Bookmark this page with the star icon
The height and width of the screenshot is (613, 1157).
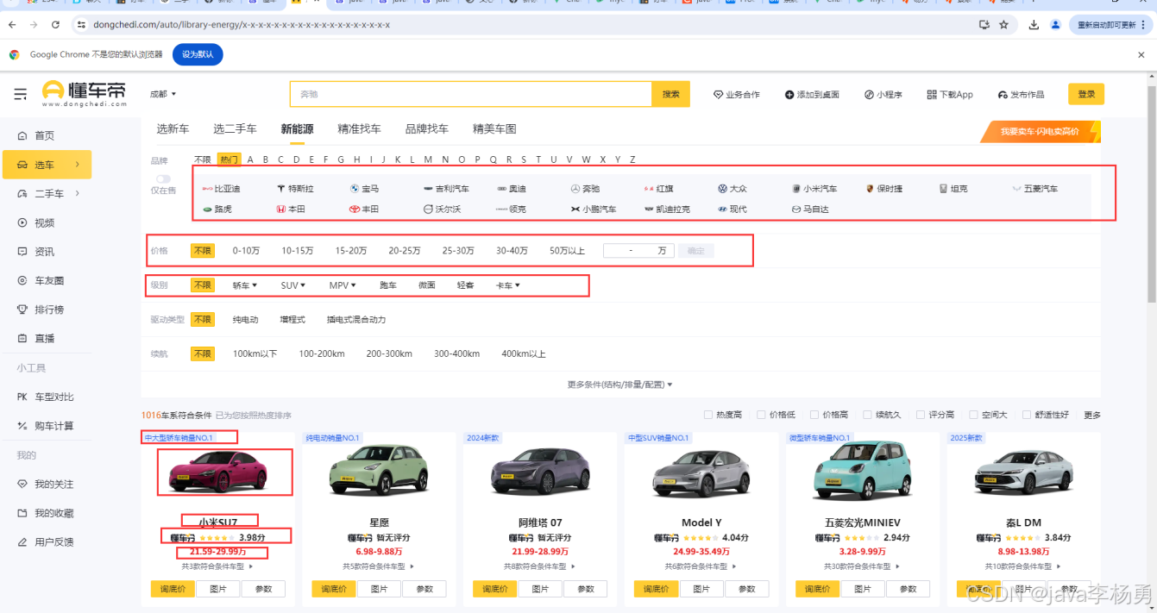pos(1004,25)
